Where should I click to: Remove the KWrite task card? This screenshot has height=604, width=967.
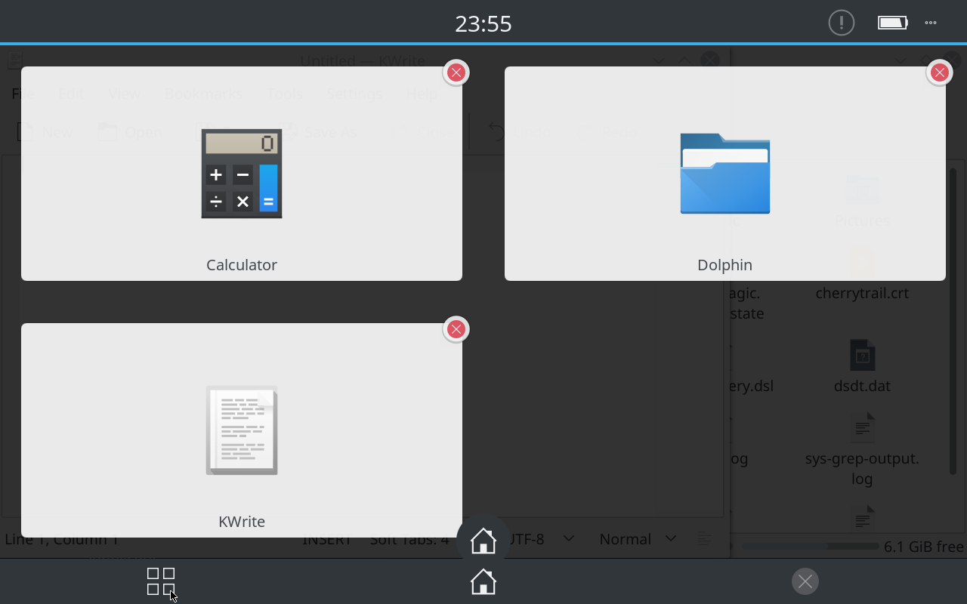[456, 329]
